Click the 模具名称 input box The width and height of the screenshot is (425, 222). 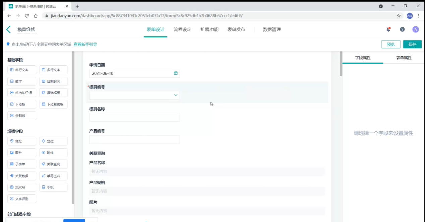click(x=134, y=117)
